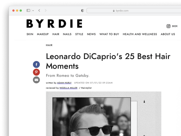Image resolution: width=181 pixels, height=136 pixels.
Task: Click the green fullscreen window button
Action: coord(21,11)
